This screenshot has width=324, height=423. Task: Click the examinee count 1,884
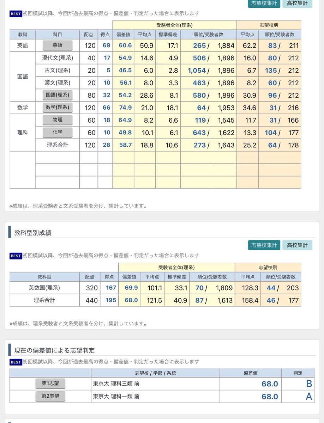(226, 45)
